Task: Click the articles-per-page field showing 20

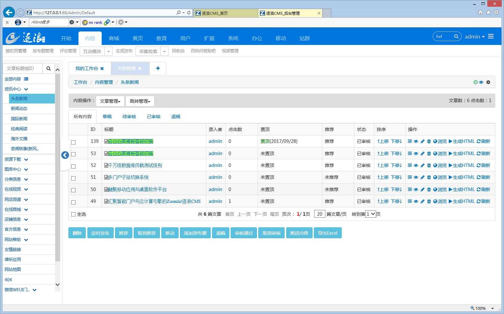Action: pos(320,214)
